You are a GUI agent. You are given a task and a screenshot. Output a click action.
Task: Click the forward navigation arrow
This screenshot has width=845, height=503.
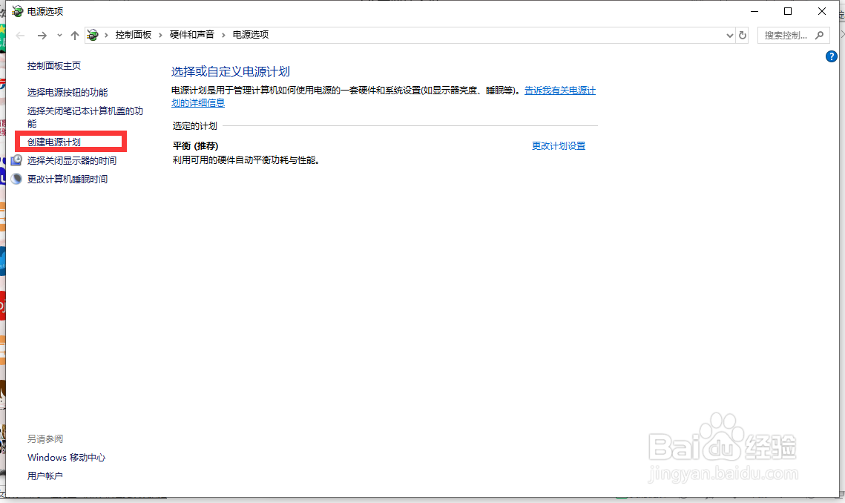pos(42,34)
